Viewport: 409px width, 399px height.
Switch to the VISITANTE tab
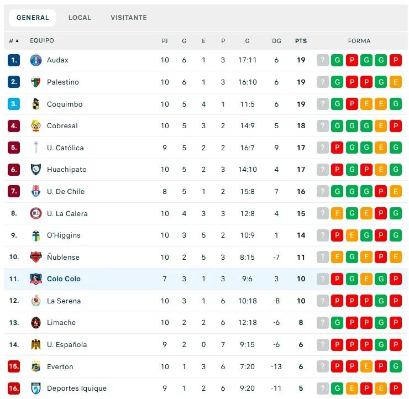[x=129, y=18]
